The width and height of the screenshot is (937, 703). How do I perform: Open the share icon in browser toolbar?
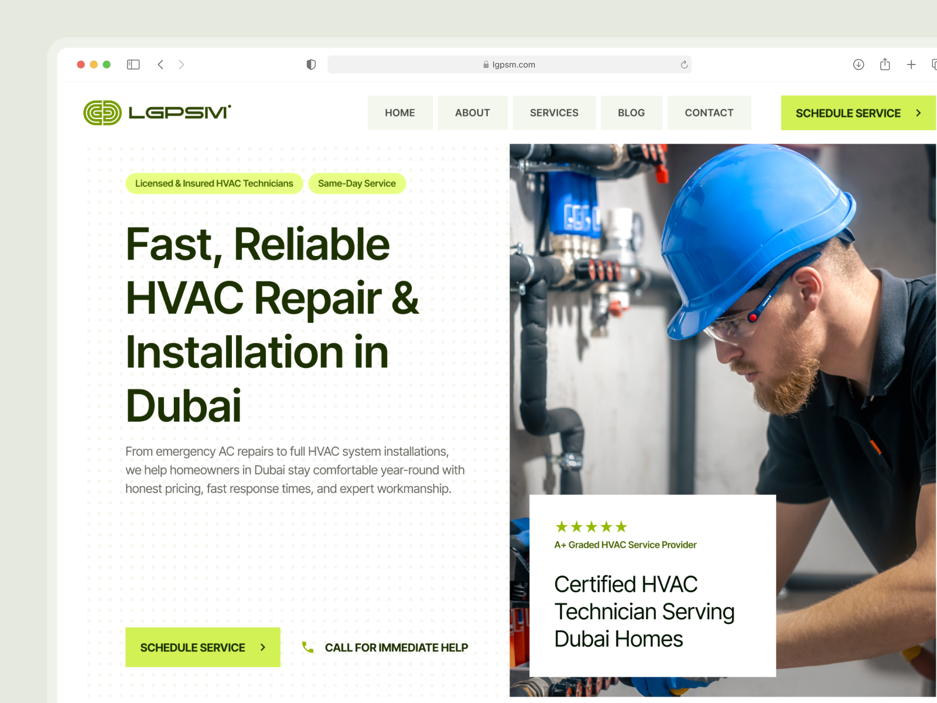coord(885,64)
